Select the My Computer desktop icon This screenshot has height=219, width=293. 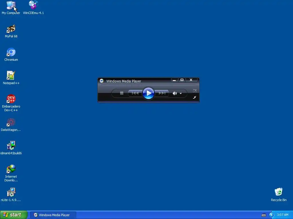[11, 8]
